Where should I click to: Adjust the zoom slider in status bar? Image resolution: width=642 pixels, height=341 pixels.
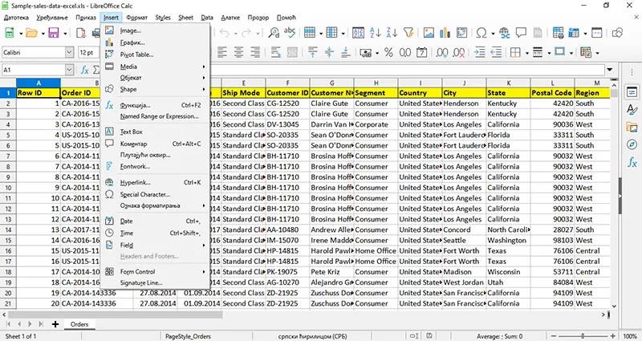tap(583, 336)
